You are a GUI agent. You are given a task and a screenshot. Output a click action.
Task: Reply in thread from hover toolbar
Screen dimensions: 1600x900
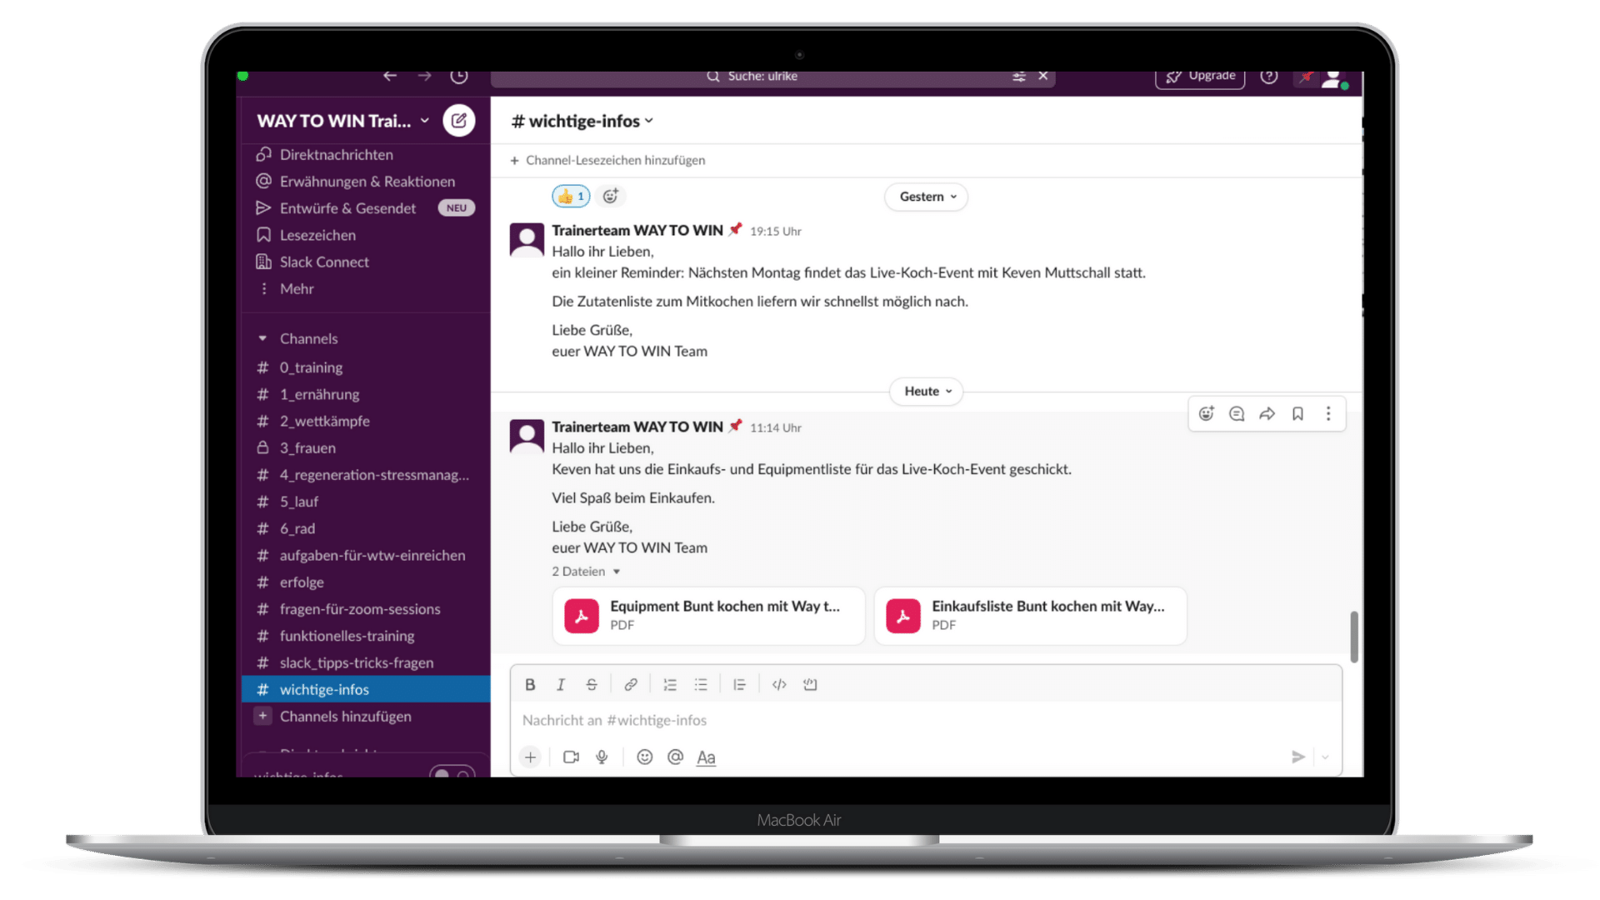click(1237, 414)
